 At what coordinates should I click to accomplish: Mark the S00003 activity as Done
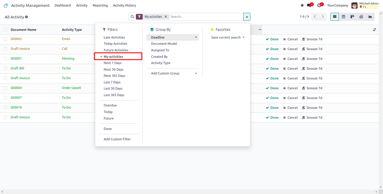coord(272,39)
